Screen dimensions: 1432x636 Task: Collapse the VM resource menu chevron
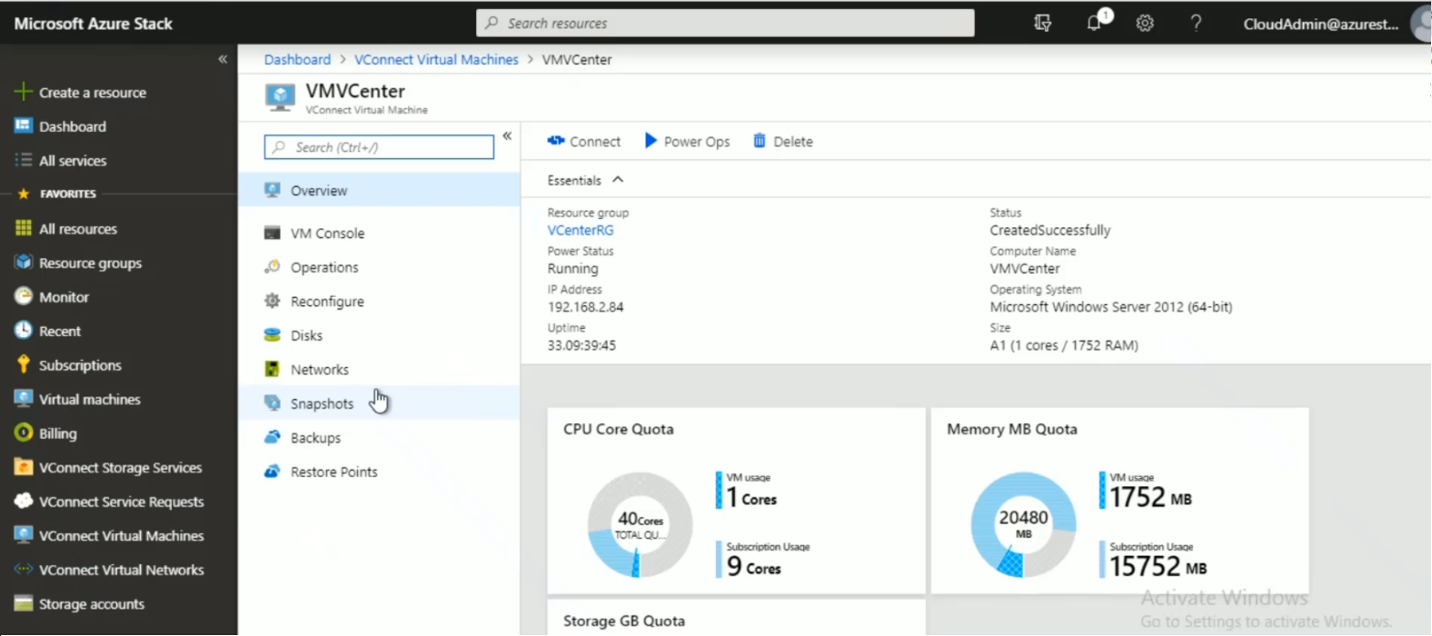(507, 135)
